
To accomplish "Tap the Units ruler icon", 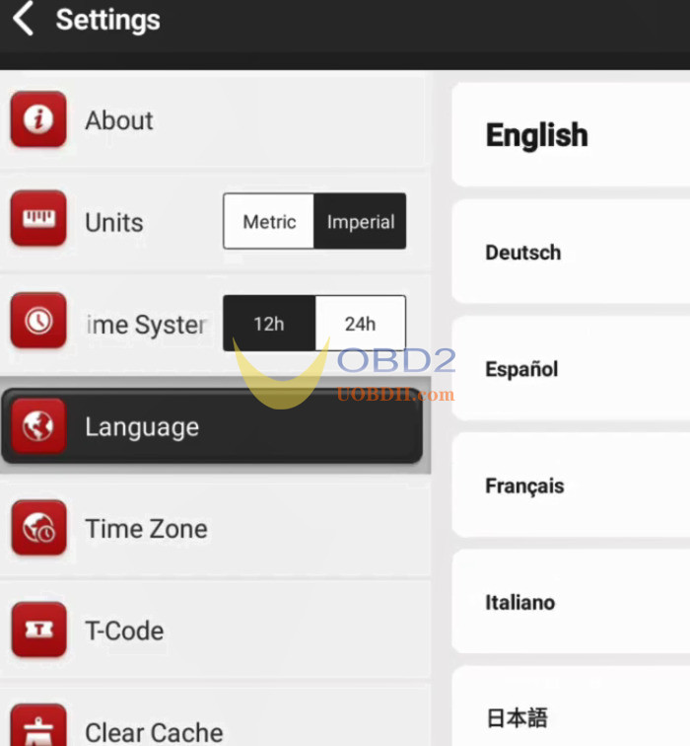I will (38, 218).
